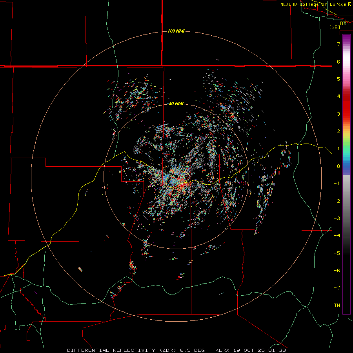Screen dimensions: 353x353
Task: Click the 5 dB tick label
Action: pos(338,79)
